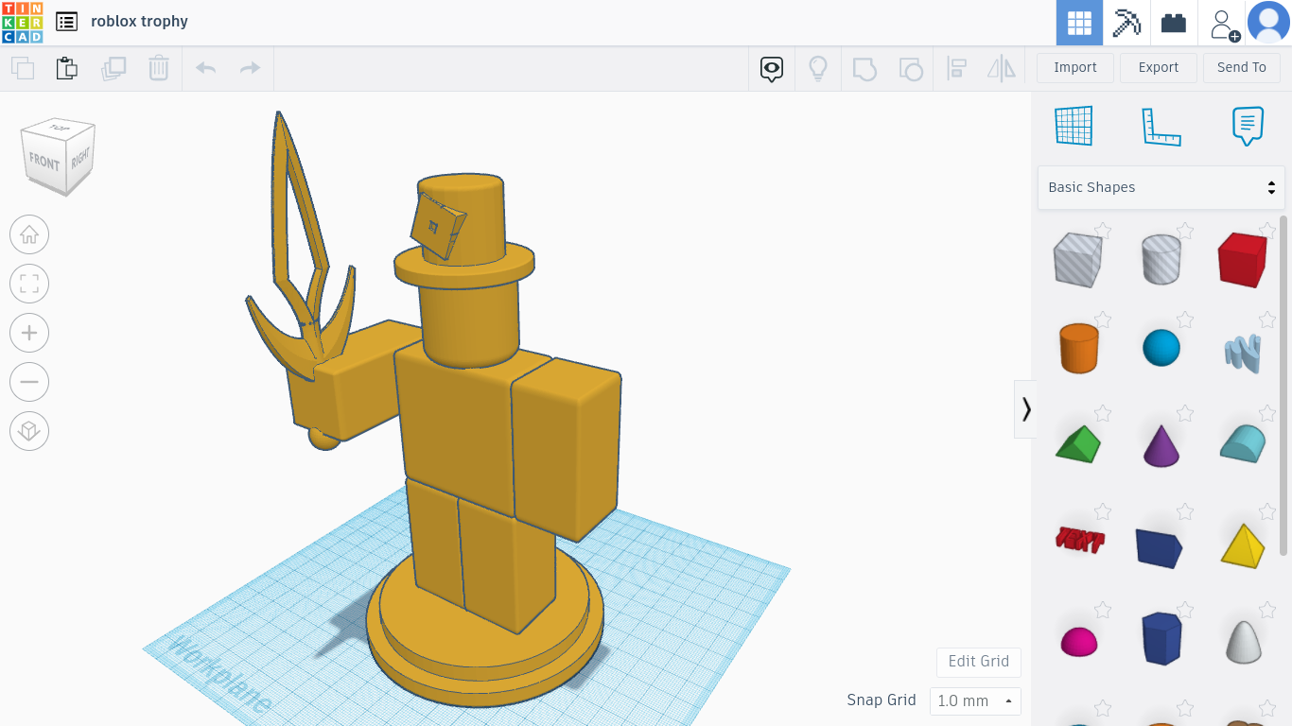Select the green Roof shape
Screen dimensions: 1292x726
click(1078, 444)
